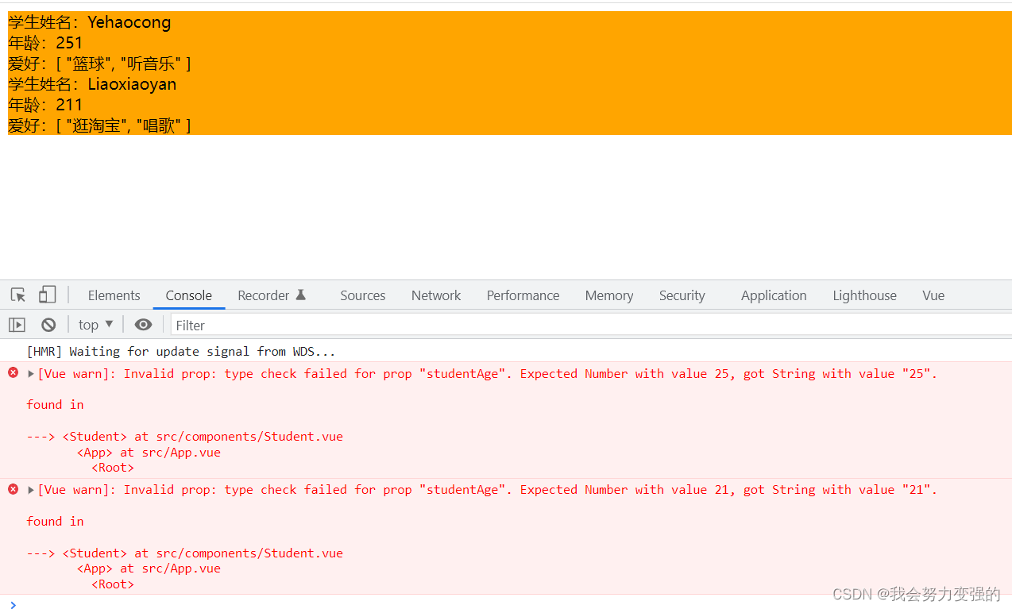Activate the inspect element picker icon
This screenshot has height=609, width=1012.
click(x=18, y=295)
